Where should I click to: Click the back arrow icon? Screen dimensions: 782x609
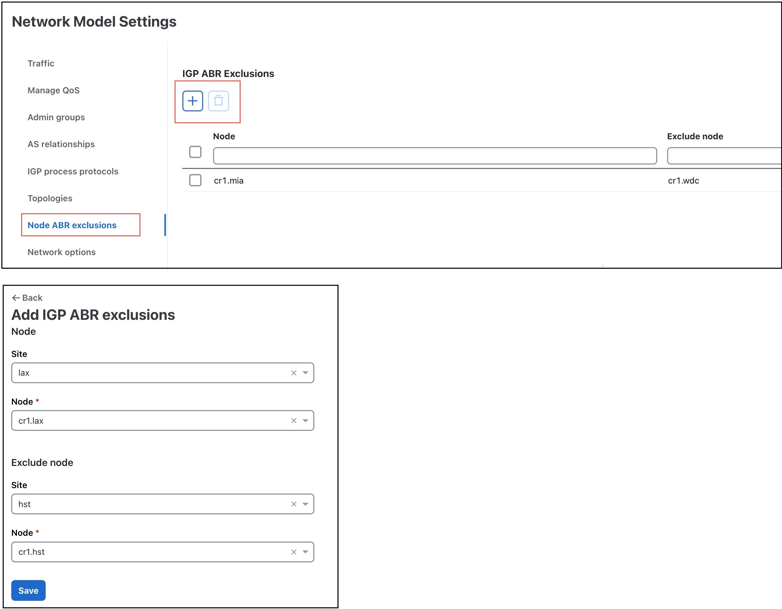tap(15, 297)
